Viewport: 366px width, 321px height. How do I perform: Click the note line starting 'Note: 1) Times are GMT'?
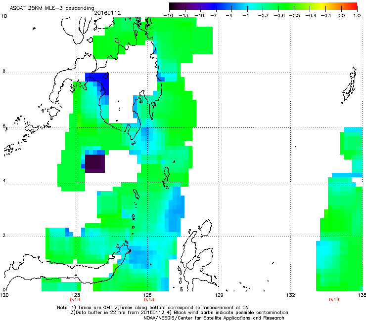[153, 308]
